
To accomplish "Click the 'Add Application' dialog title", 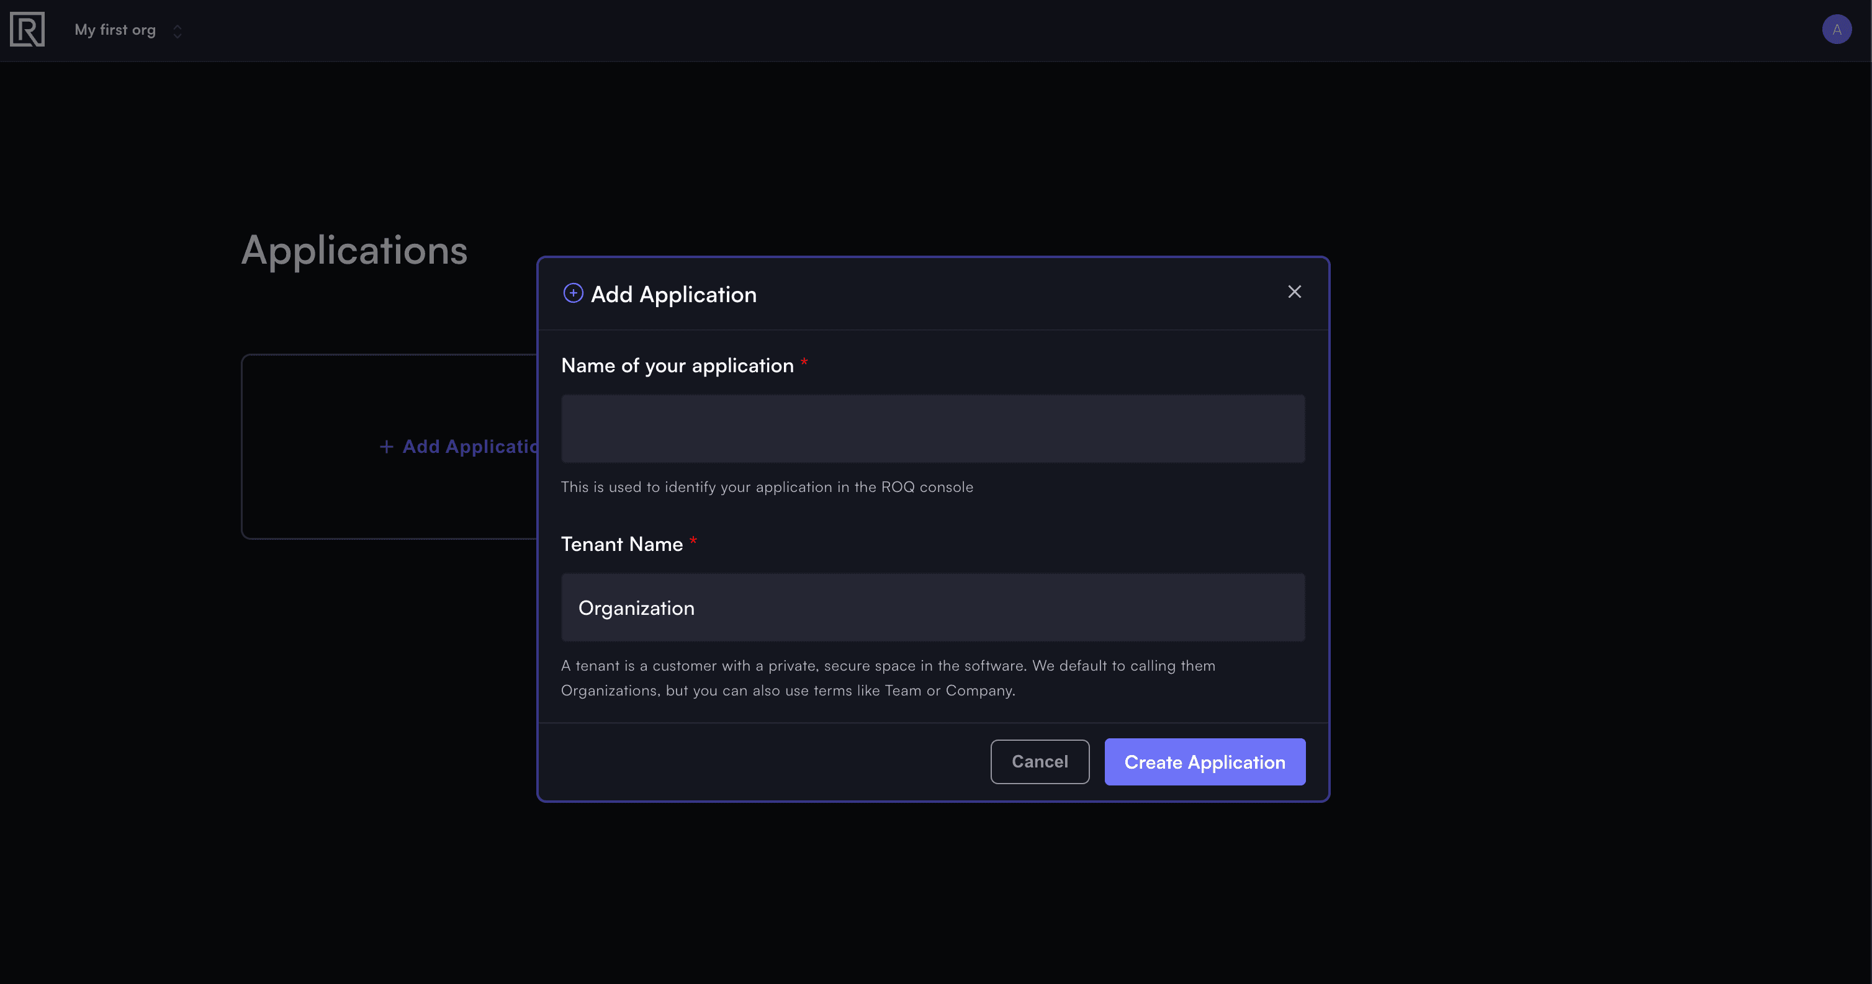I will (x=673, y=294).
